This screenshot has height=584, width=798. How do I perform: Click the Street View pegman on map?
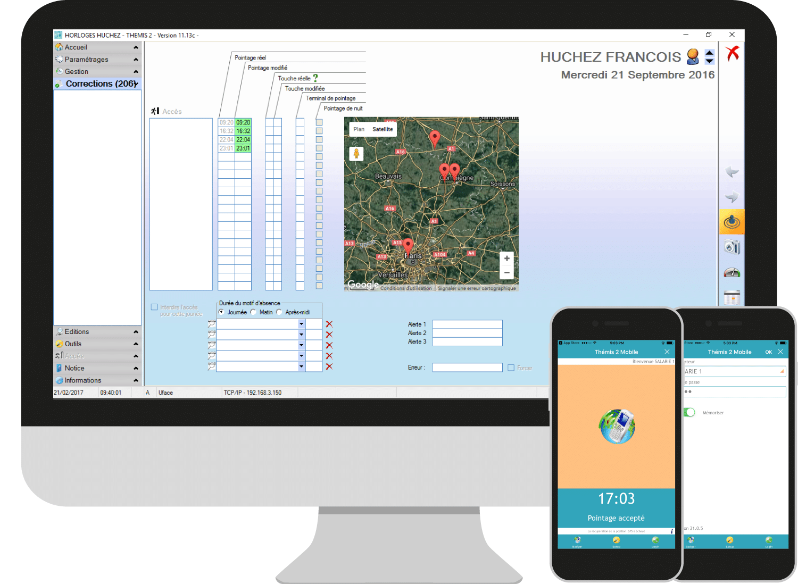[356, 154]
